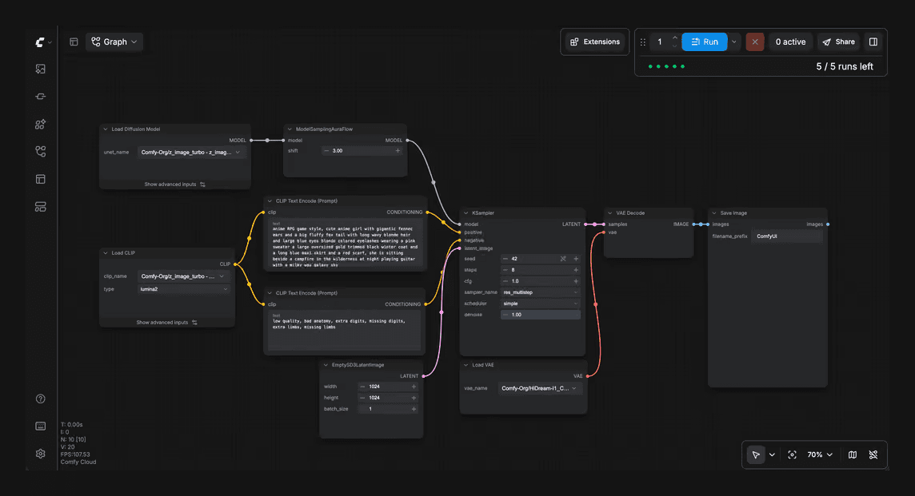Increase height value with plus
Viewport: 915px width, 496px height.
[x=414, y=398]
